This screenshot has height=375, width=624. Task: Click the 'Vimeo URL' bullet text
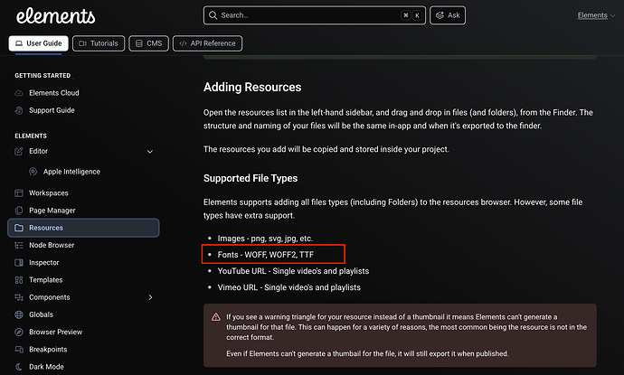point(288,287)
